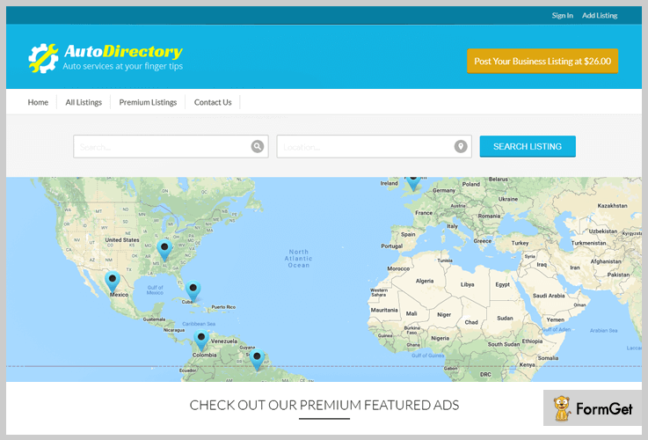
Task: Click the FormGet badge
Action: pos(593,408)
